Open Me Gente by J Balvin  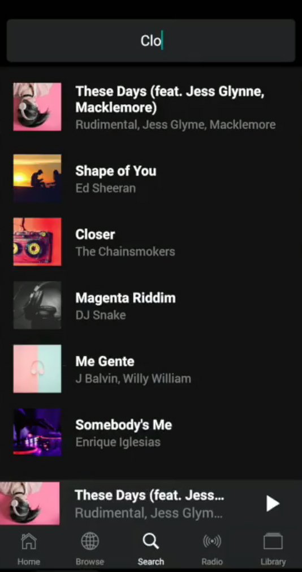151,369
